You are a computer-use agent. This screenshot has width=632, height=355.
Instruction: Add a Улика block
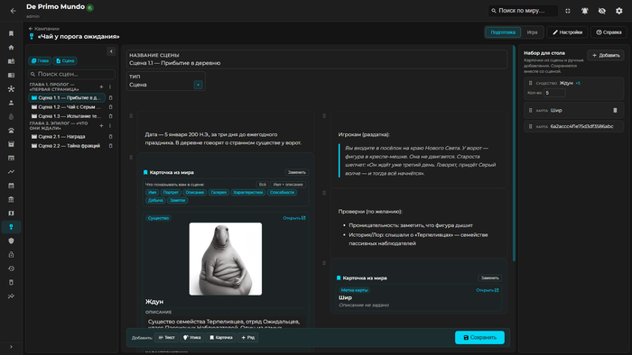coord(191,338)
